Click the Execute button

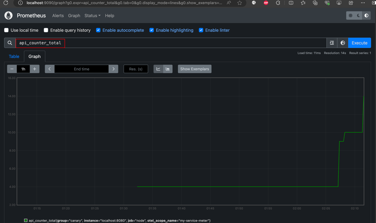359,43
